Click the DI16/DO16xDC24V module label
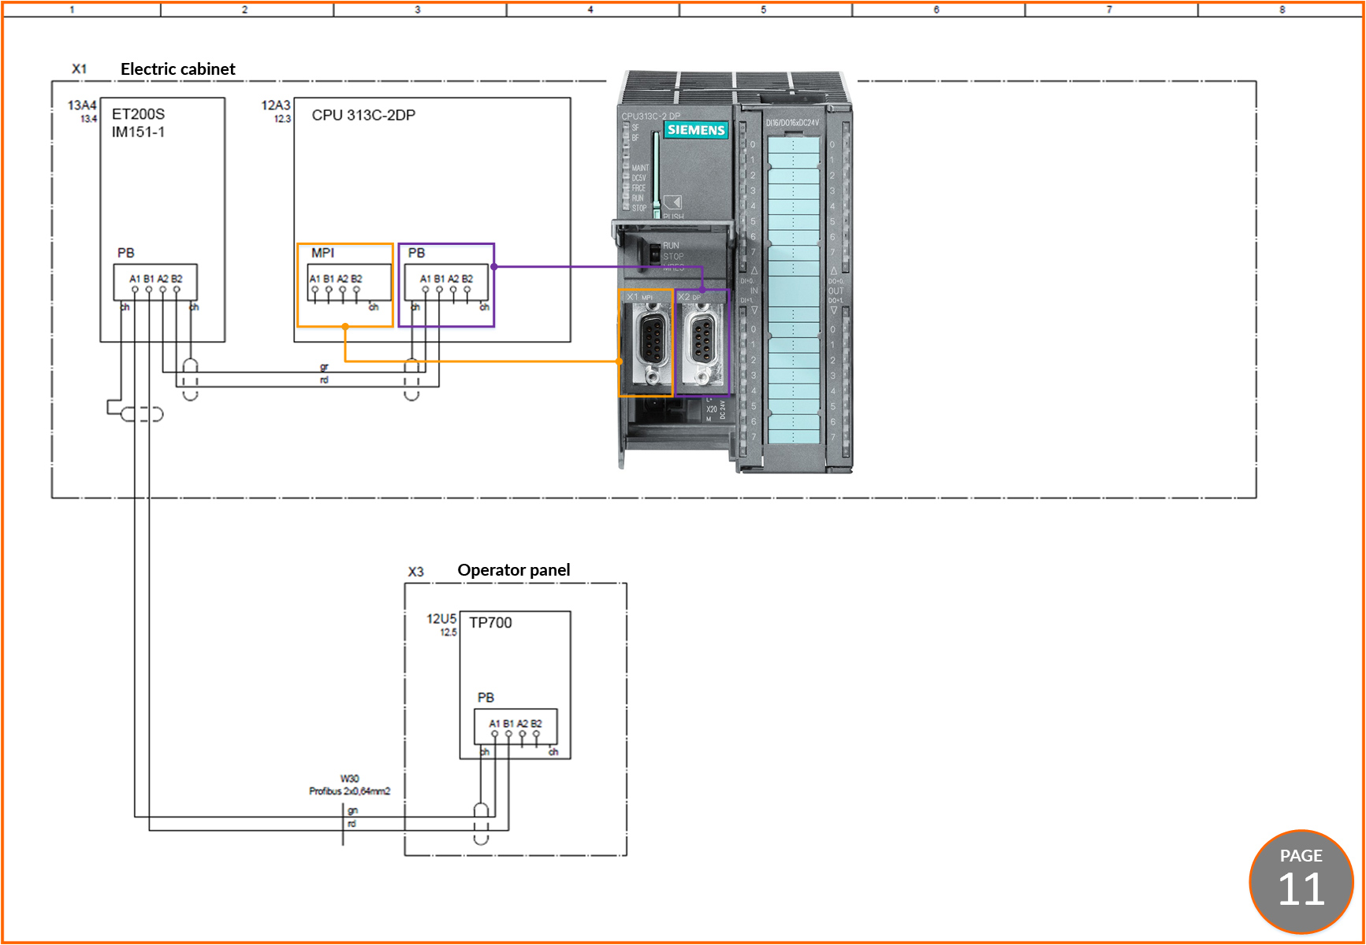This screenshot has width=1366, height=945. point(792,122)
